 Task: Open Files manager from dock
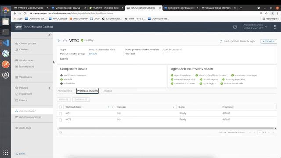coord(6,22)
